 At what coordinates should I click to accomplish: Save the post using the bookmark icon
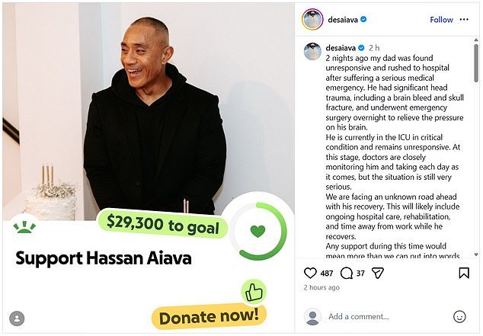click(464, 273)
